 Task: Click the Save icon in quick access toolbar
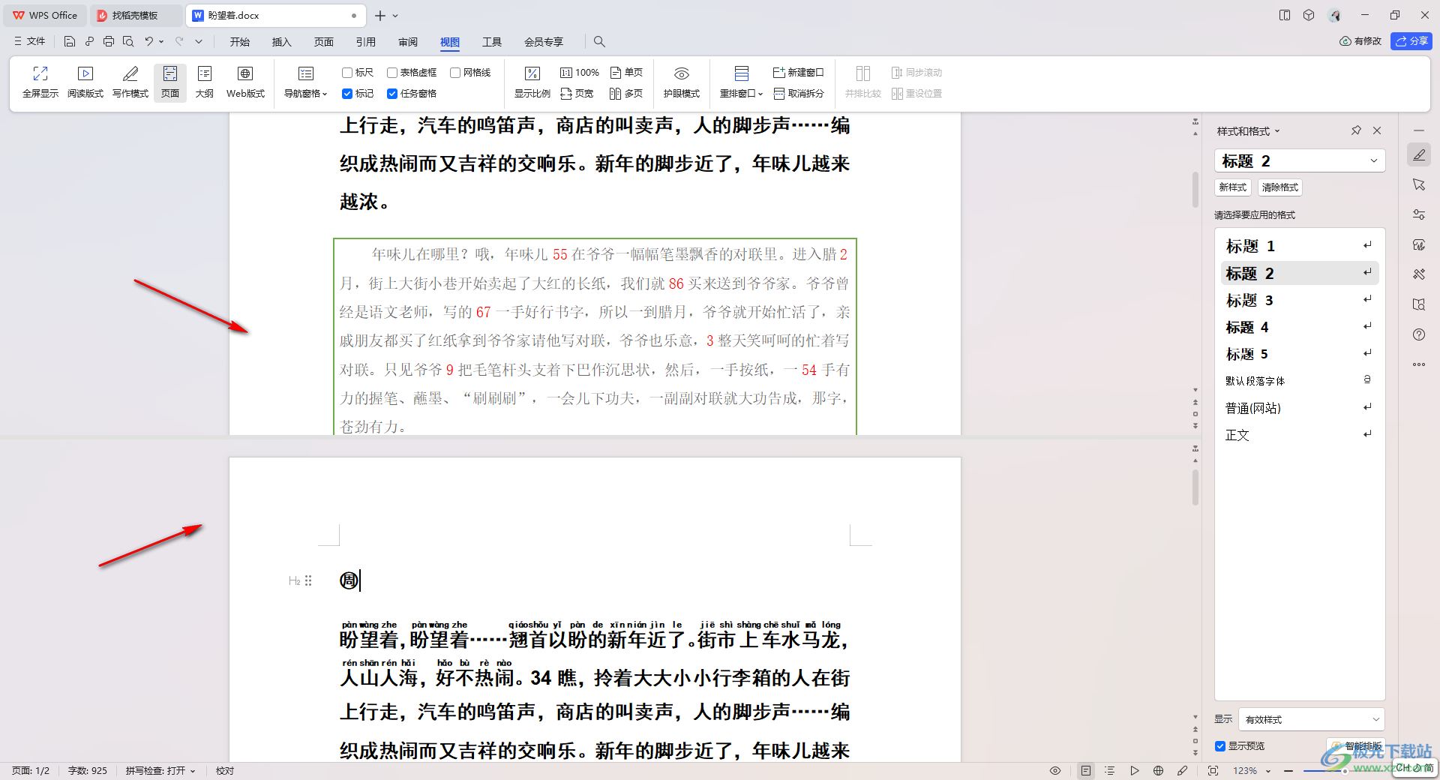point(70,41)
